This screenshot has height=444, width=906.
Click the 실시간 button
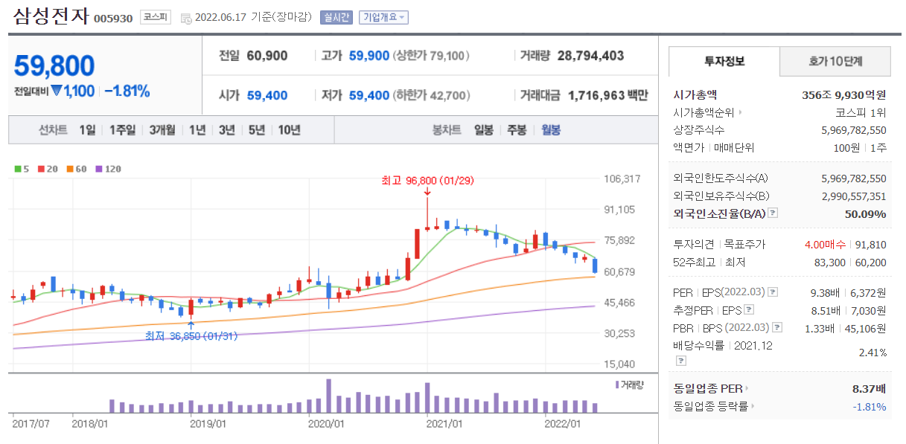click(x=336, y=17)
